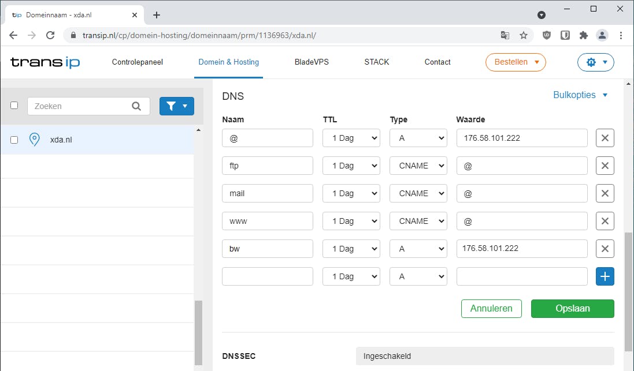Remove the www CNAME record

coord(605,221)
